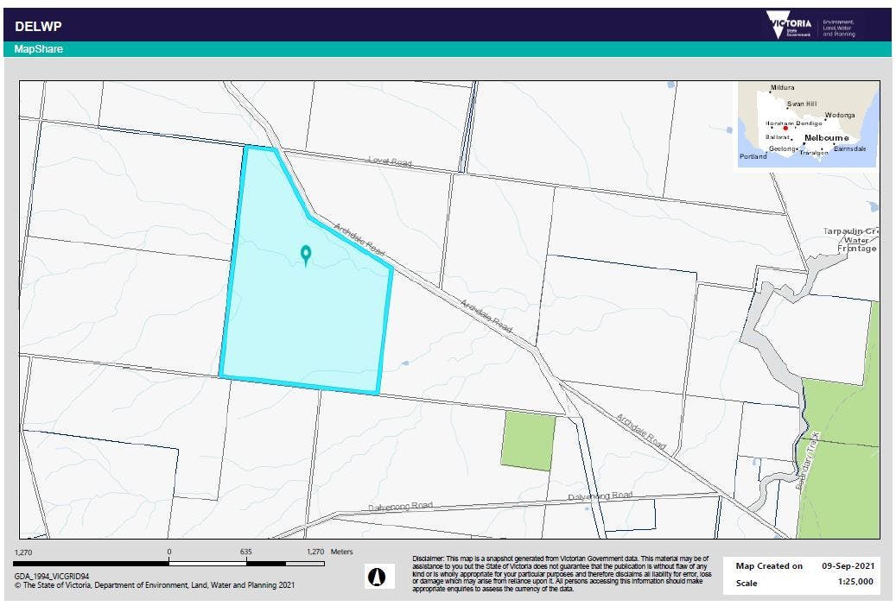This screenshot has height=606, width=896.
Task: Click the Victoria inset overview map
Action: (807, 124)
